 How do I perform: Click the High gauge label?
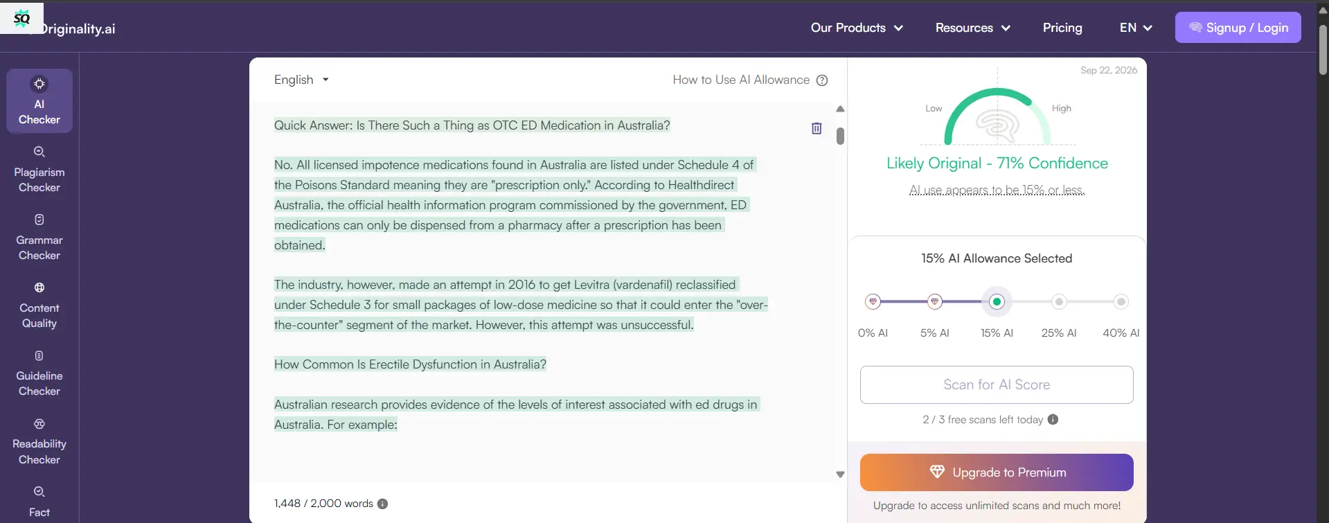tap(1061, 108)
